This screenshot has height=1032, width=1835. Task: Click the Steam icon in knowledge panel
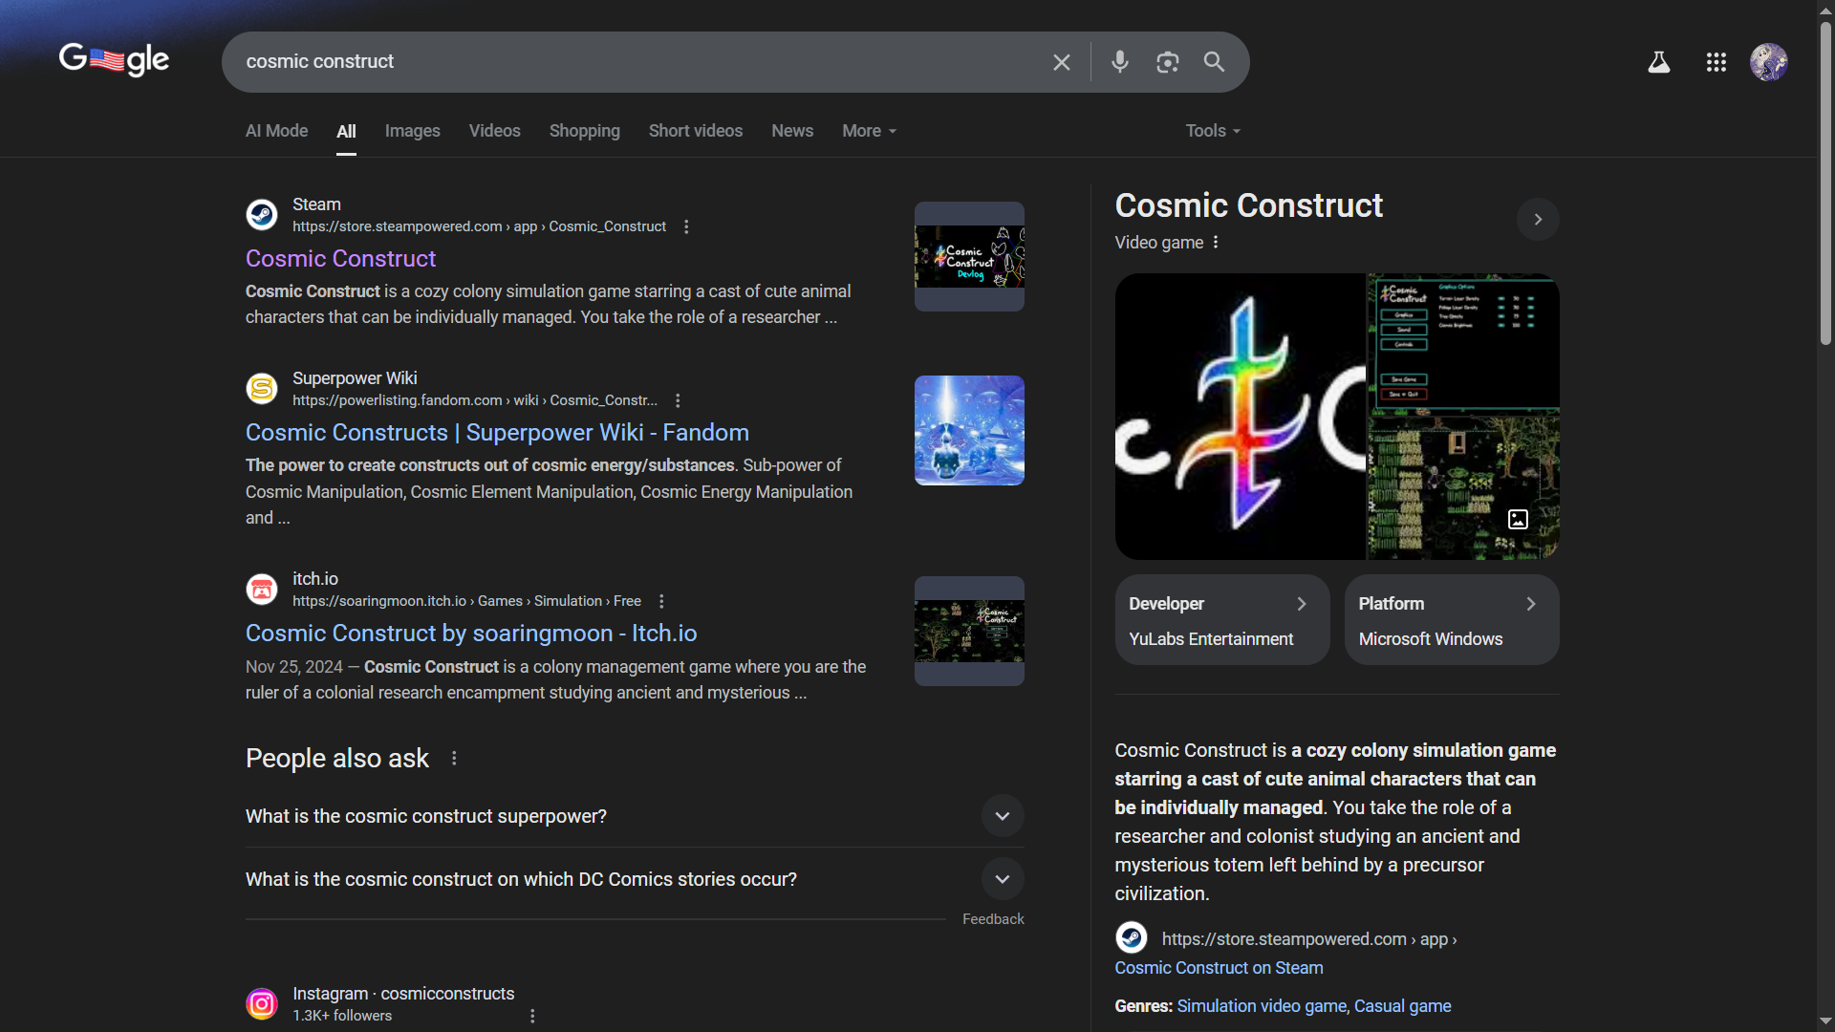point(1132,937)
